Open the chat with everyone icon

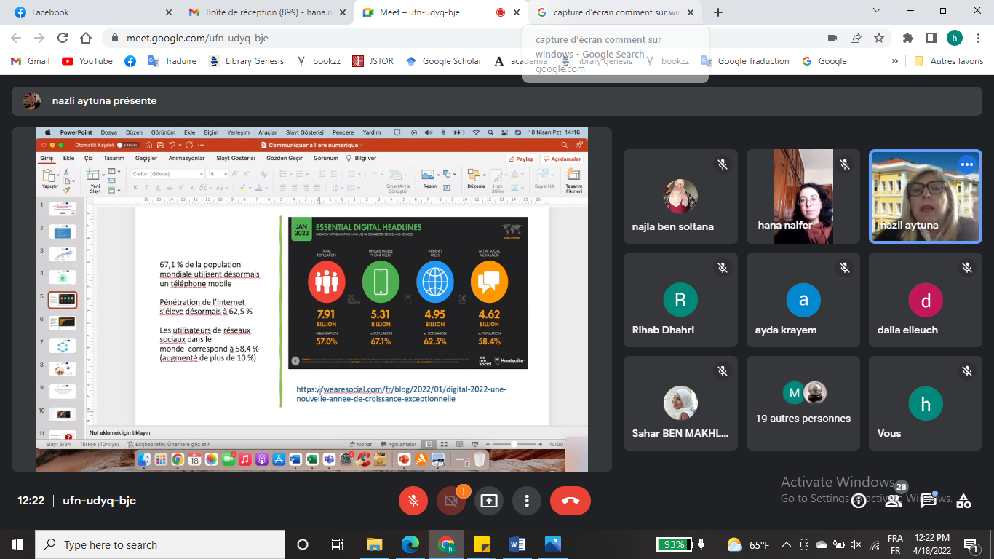pyautogui.click(x=929, y=501)
